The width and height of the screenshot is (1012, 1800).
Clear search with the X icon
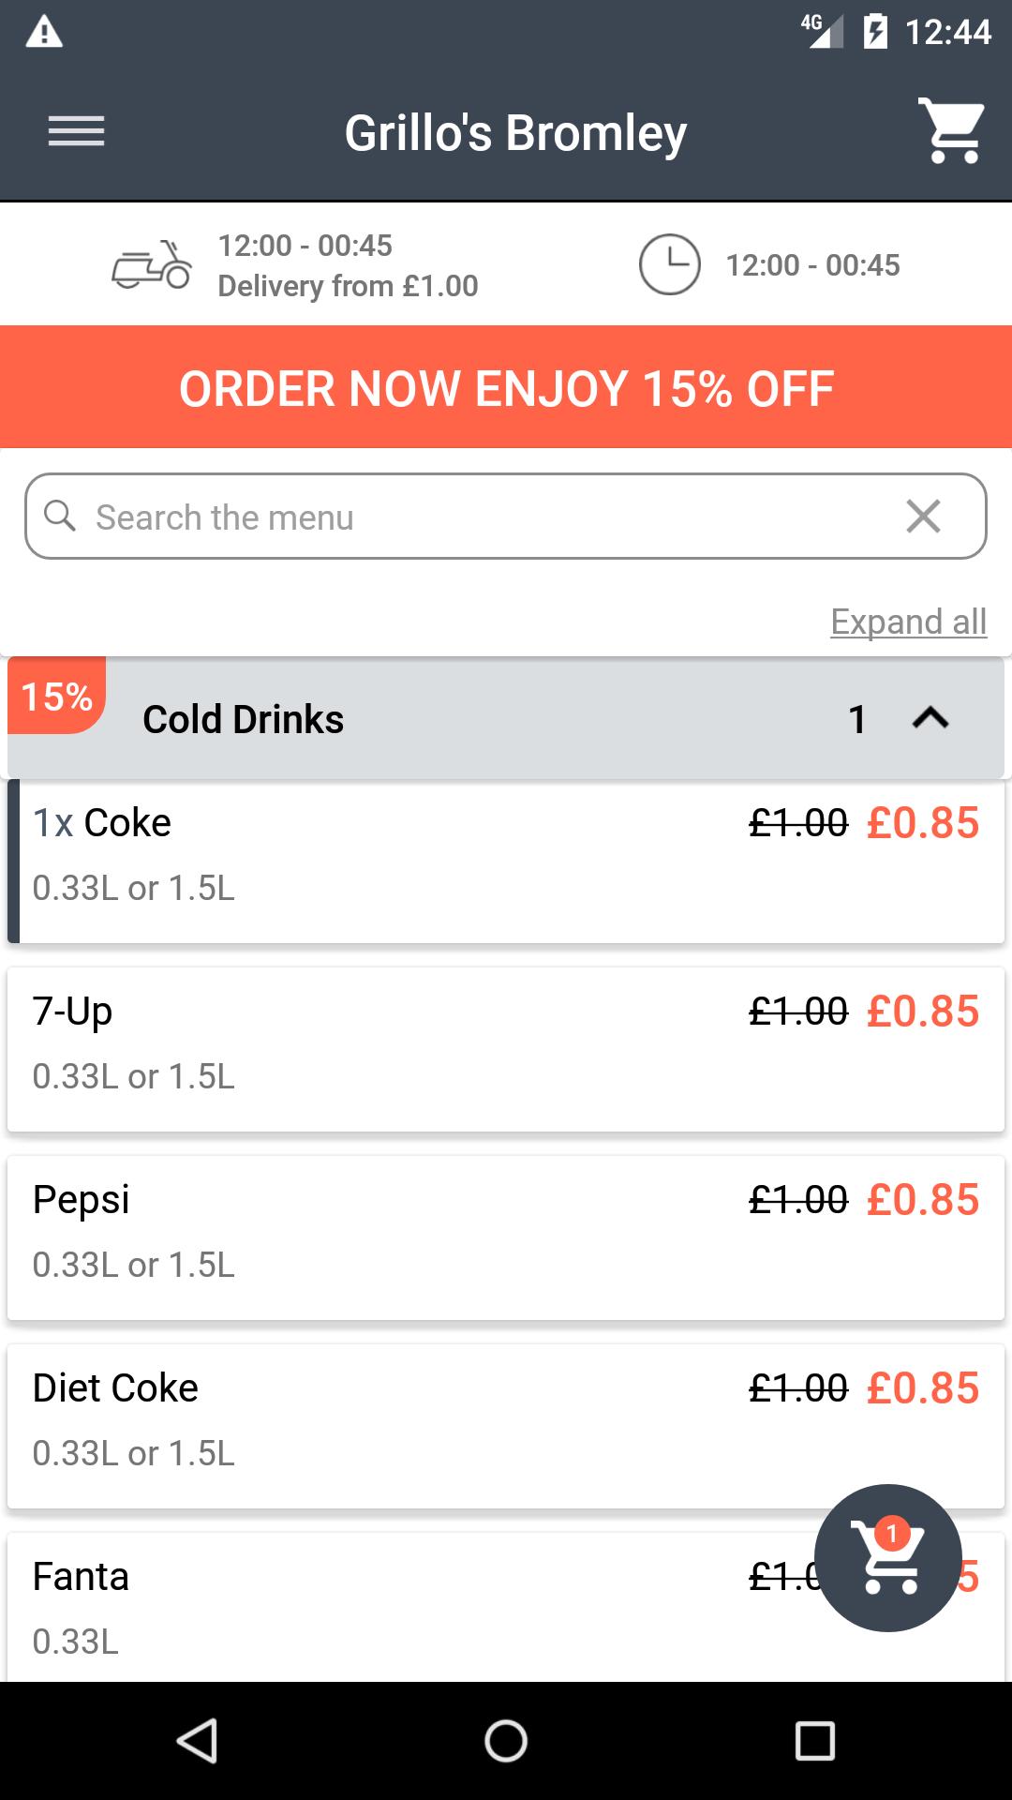(923, 517)
